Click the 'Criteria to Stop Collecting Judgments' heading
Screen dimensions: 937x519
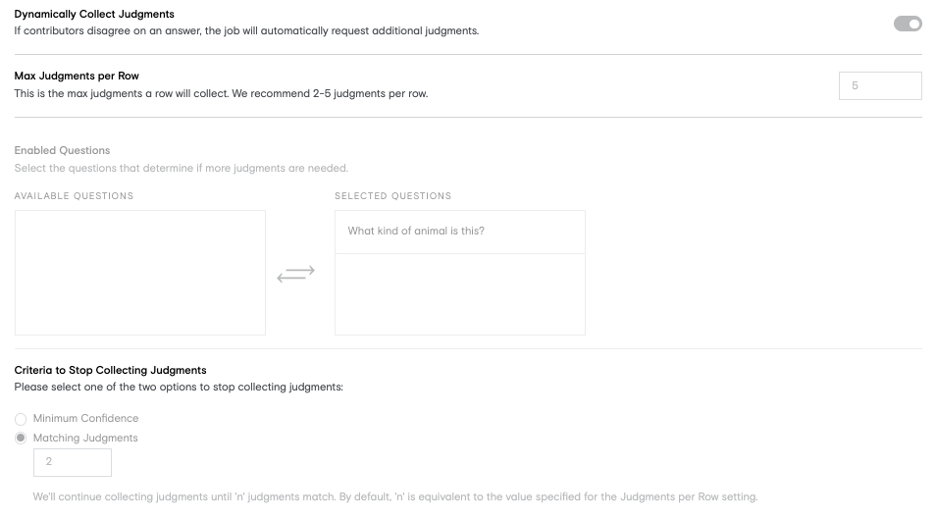tap(111, 370)
